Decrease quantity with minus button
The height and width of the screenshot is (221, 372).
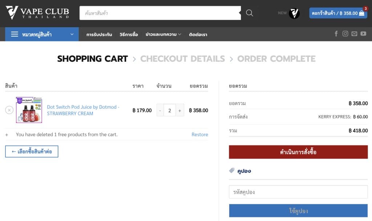[x=160, y=110]
